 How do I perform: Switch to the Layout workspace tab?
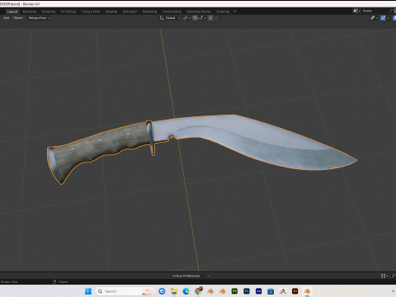(12, 12)
